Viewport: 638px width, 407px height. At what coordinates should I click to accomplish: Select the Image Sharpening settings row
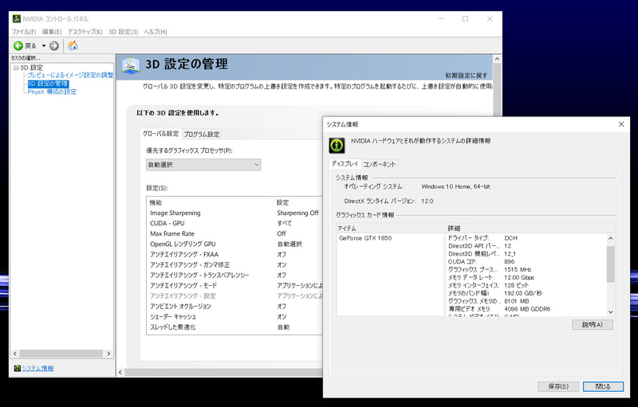(234, 213)
